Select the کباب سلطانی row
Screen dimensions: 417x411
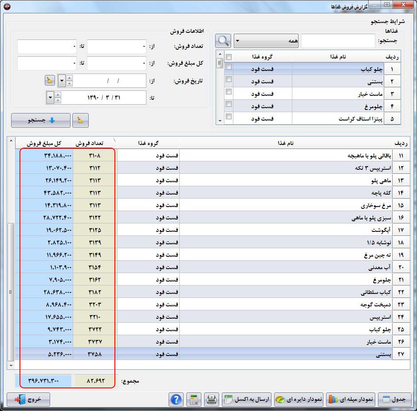[212, 292]
